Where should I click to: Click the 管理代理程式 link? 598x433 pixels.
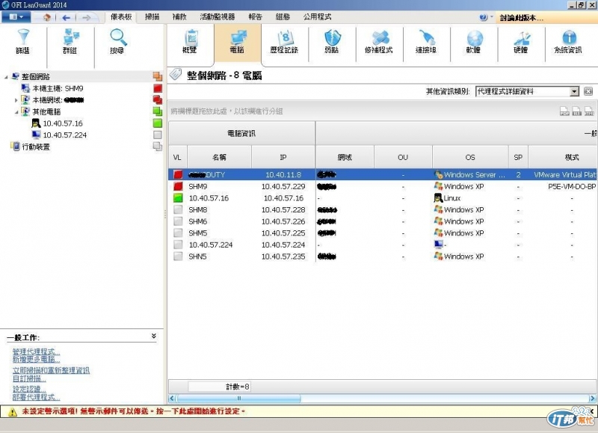(x=36, y=351)
